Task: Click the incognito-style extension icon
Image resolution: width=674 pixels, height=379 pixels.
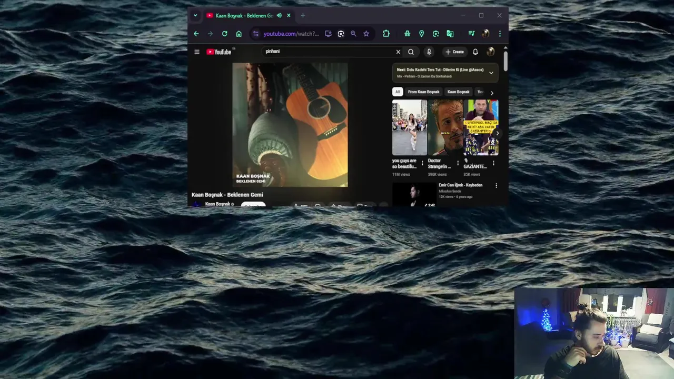Action: (x=407, y=34)
